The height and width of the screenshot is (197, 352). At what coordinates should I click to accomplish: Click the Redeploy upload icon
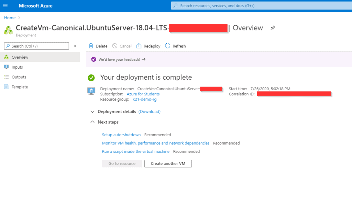coord(139,46)
